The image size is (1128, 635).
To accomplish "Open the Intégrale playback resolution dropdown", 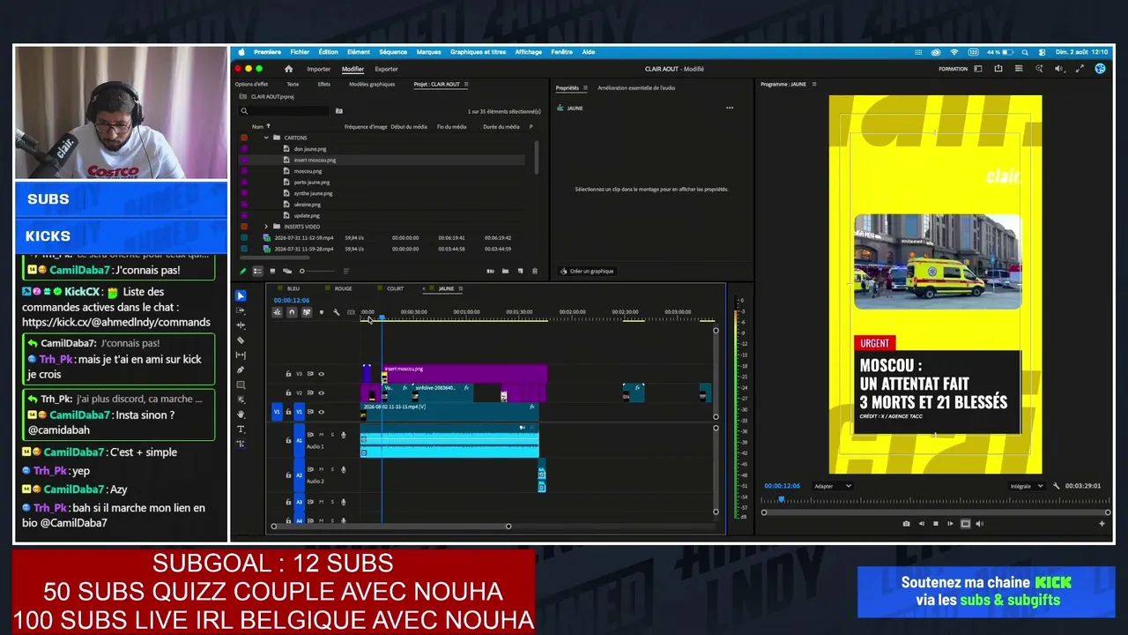I will 1027,486.
